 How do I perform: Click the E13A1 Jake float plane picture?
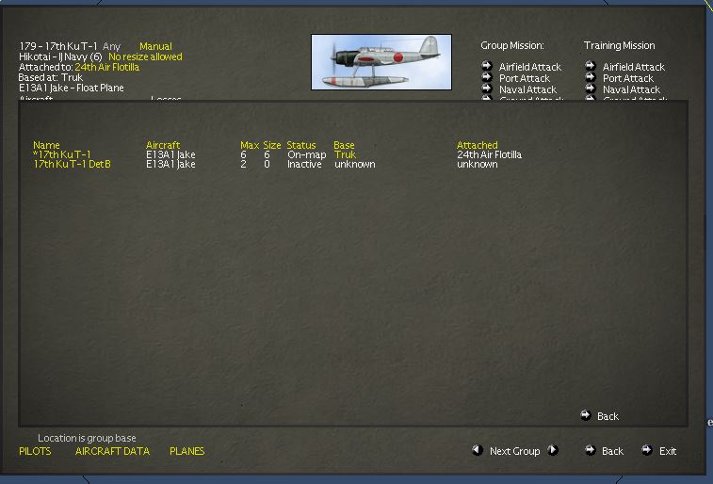[381, 62]
